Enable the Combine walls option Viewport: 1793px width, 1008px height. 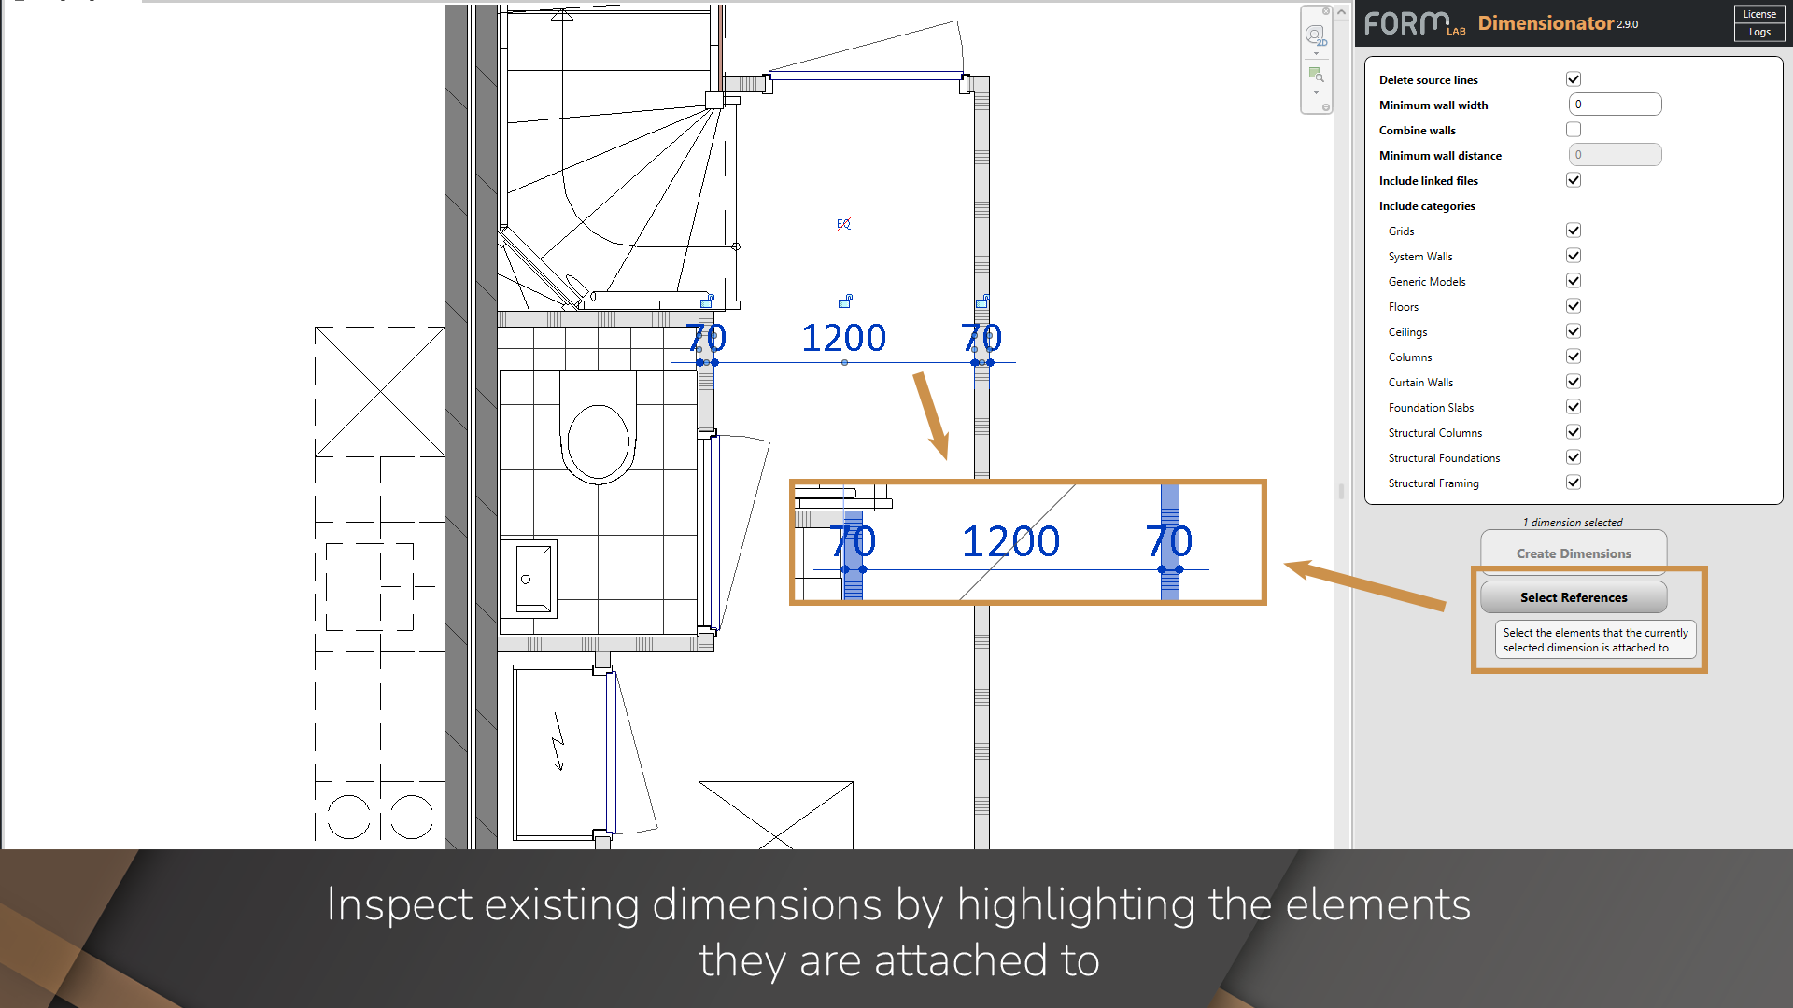point(1573,129)
